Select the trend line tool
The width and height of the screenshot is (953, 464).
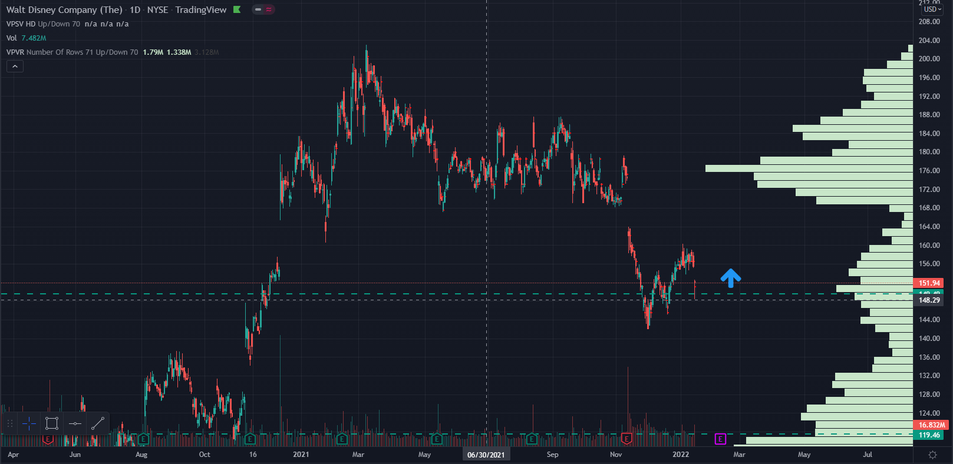pos(98,423)
